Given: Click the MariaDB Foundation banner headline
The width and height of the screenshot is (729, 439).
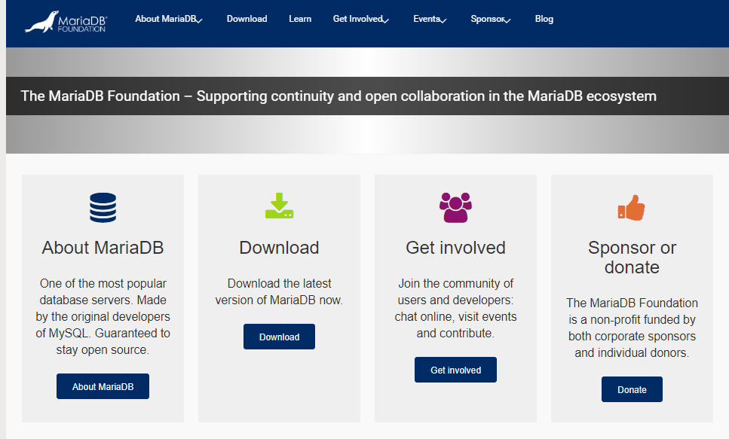Looking at the screenshot, I should click(x=338, y=96).
